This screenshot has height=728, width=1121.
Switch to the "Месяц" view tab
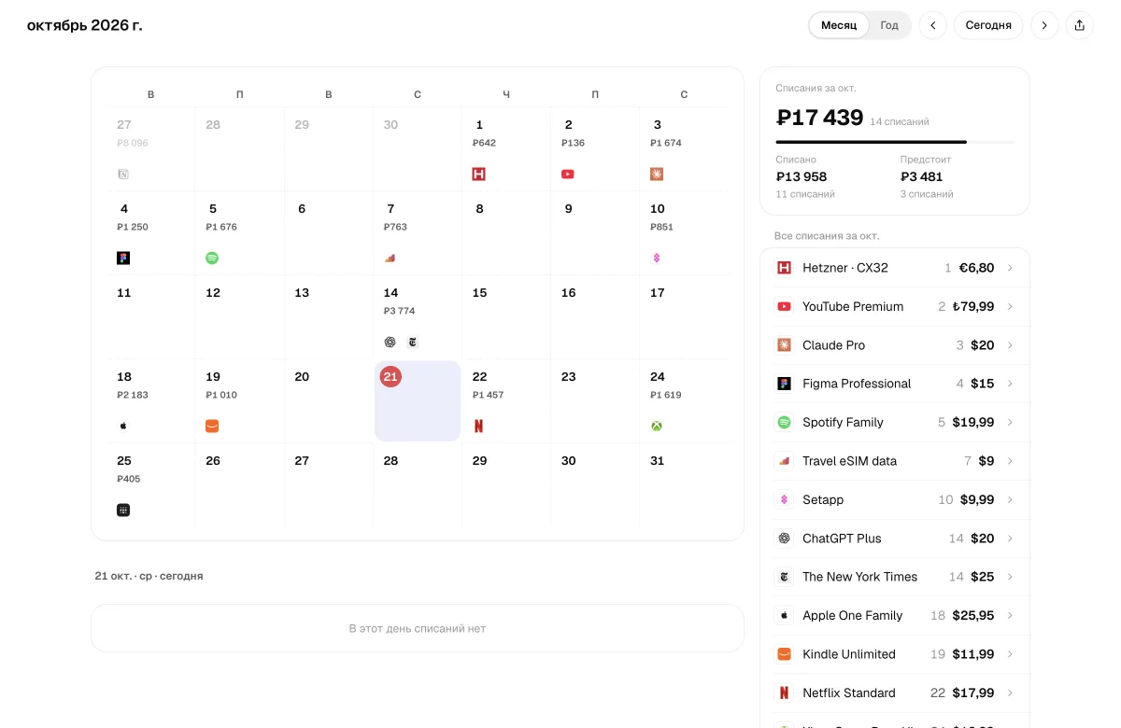click(839, 25)
